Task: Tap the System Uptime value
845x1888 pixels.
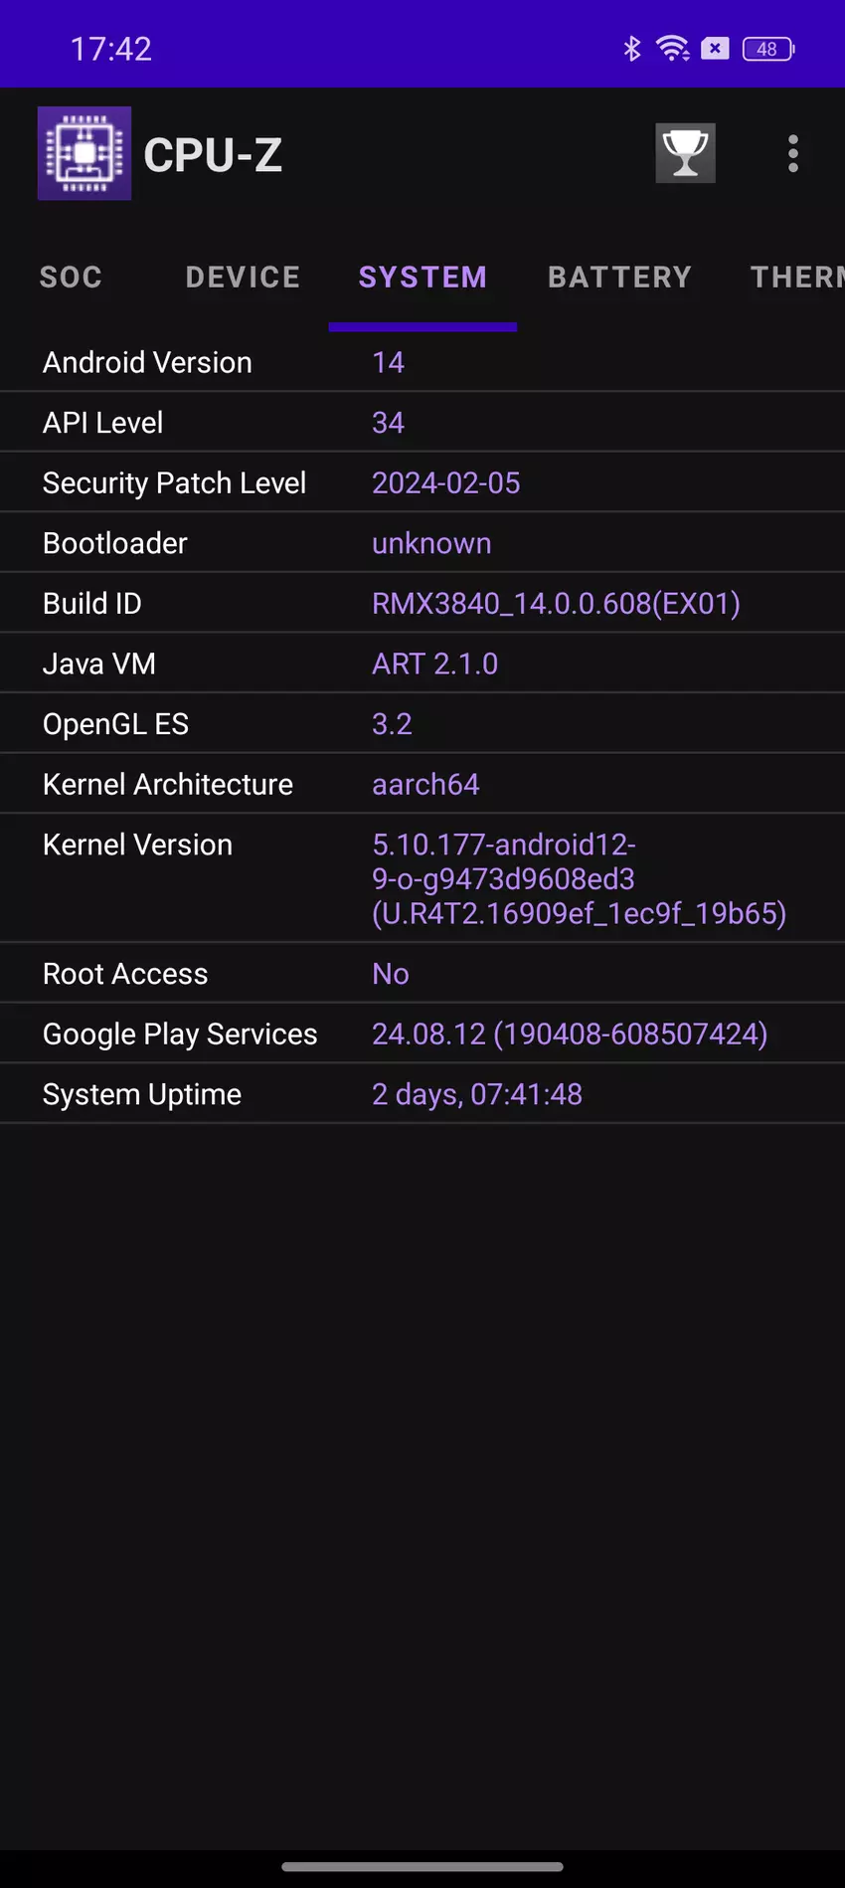Action: 477,1094
